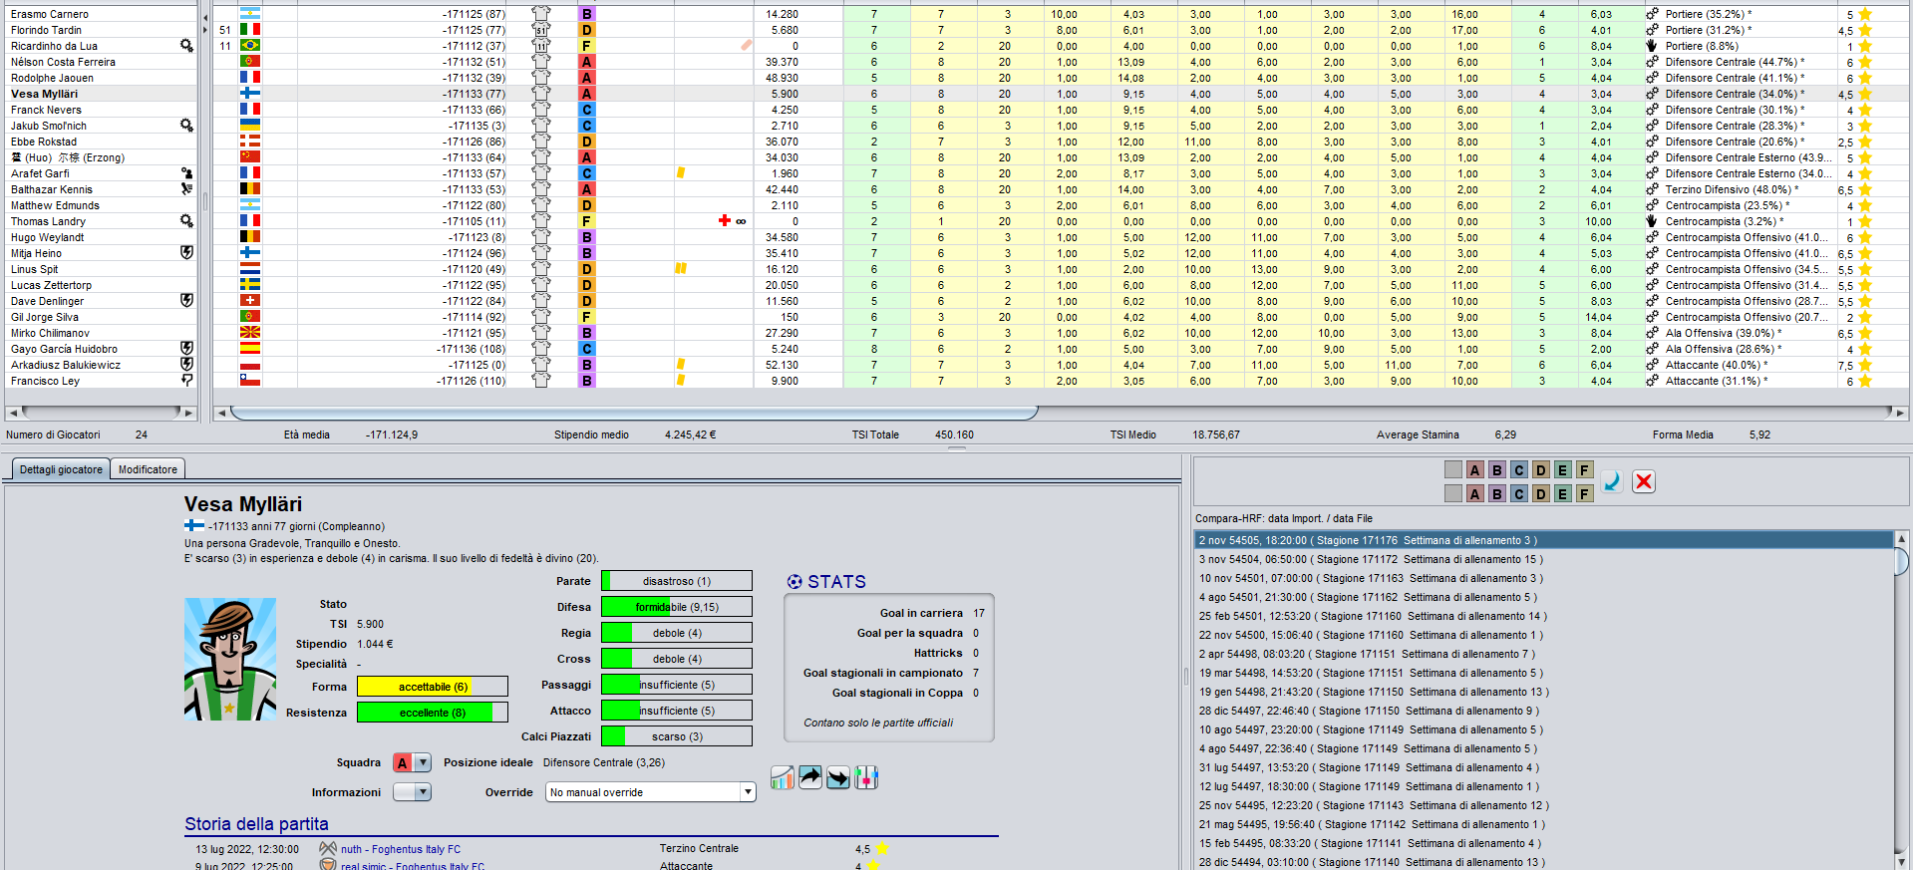Toggle upper row group D filter

pos(1541,470)
